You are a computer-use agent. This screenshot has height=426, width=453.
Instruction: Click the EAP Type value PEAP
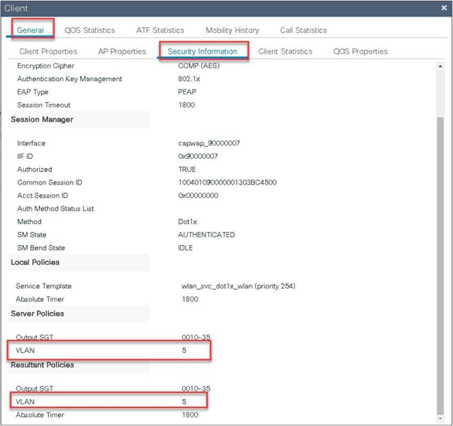pos(187,92)
